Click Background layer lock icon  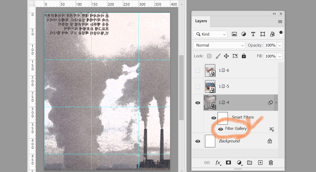[x=270, y=141]
